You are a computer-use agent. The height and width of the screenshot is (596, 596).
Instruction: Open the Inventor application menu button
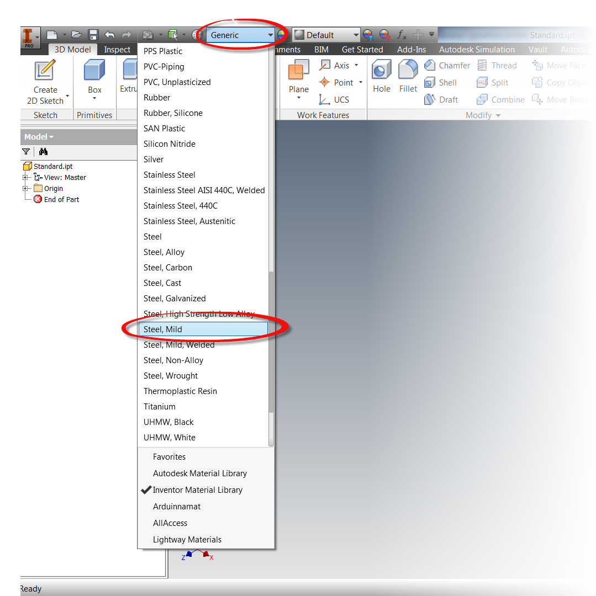pos(30,38)
